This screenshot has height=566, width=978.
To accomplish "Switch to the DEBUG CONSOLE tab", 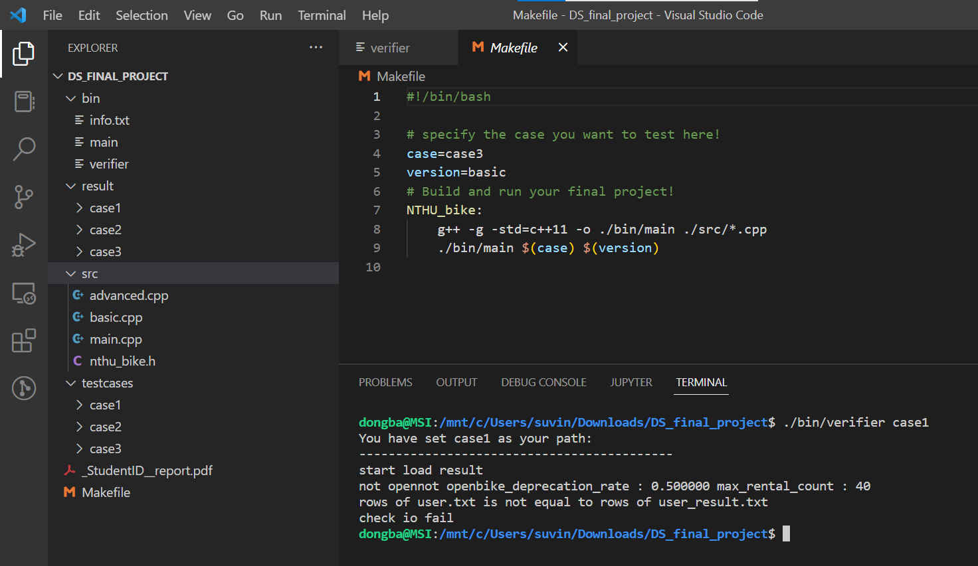I will click(x=543, y=382).
